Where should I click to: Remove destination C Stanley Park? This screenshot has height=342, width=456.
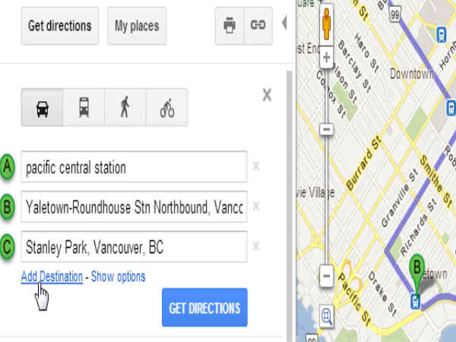256,246
